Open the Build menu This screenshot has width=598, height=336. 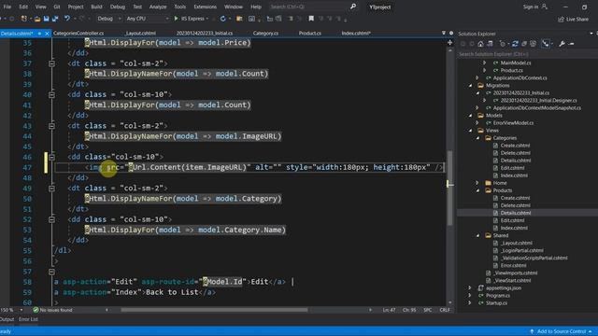96,7
